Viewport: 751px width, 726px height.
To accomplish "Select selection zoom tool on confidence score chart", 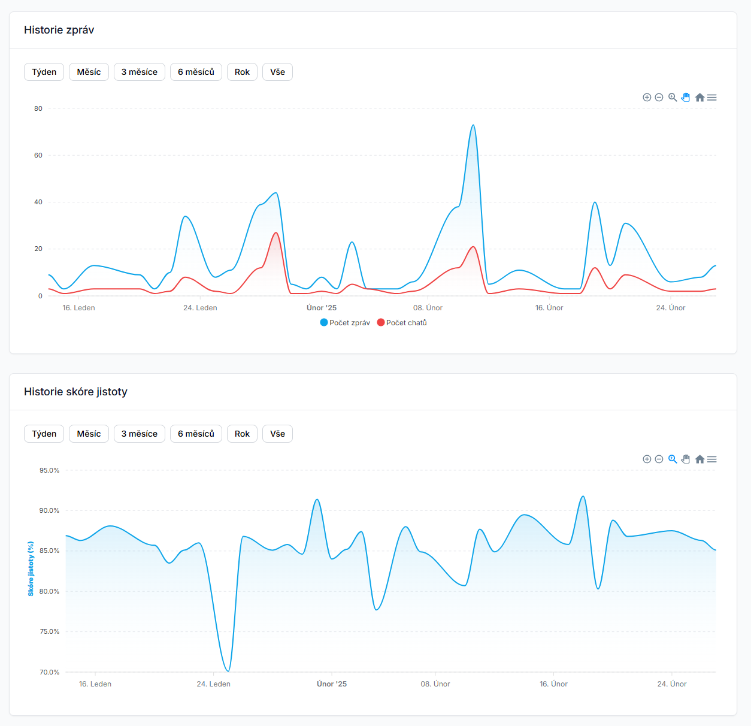I will [673, 459].
